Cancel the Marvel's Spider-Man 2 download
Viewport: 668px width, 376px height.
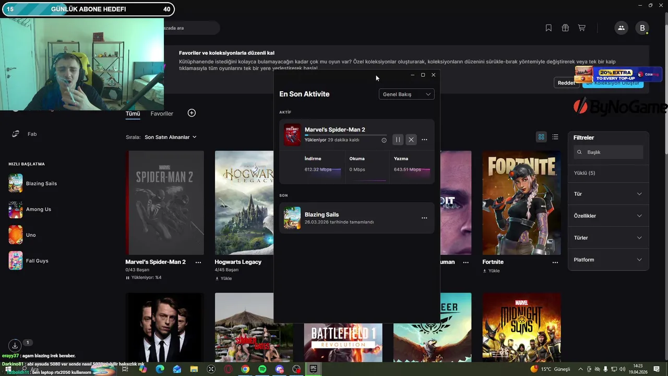411,139
